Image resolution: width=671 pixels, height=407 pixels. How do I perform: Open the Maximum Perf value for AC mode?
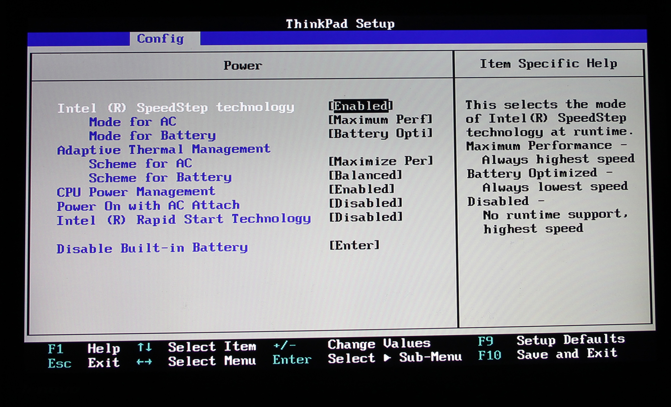coord(381,119)
